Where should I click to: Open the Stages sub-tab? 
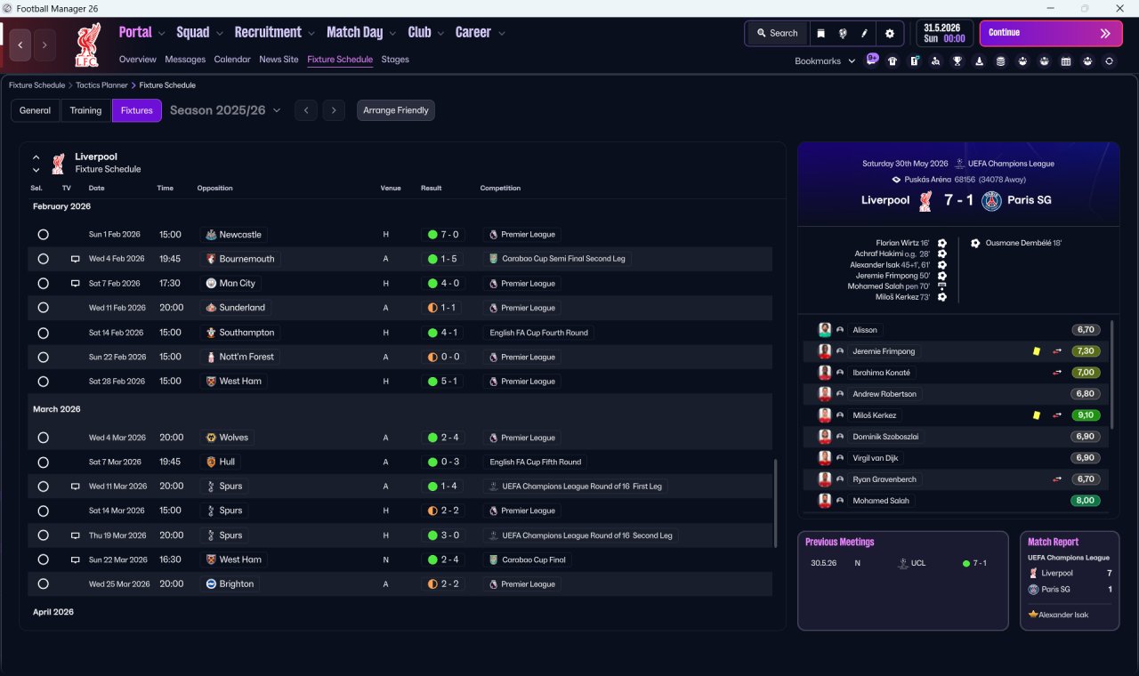[395, 60]
